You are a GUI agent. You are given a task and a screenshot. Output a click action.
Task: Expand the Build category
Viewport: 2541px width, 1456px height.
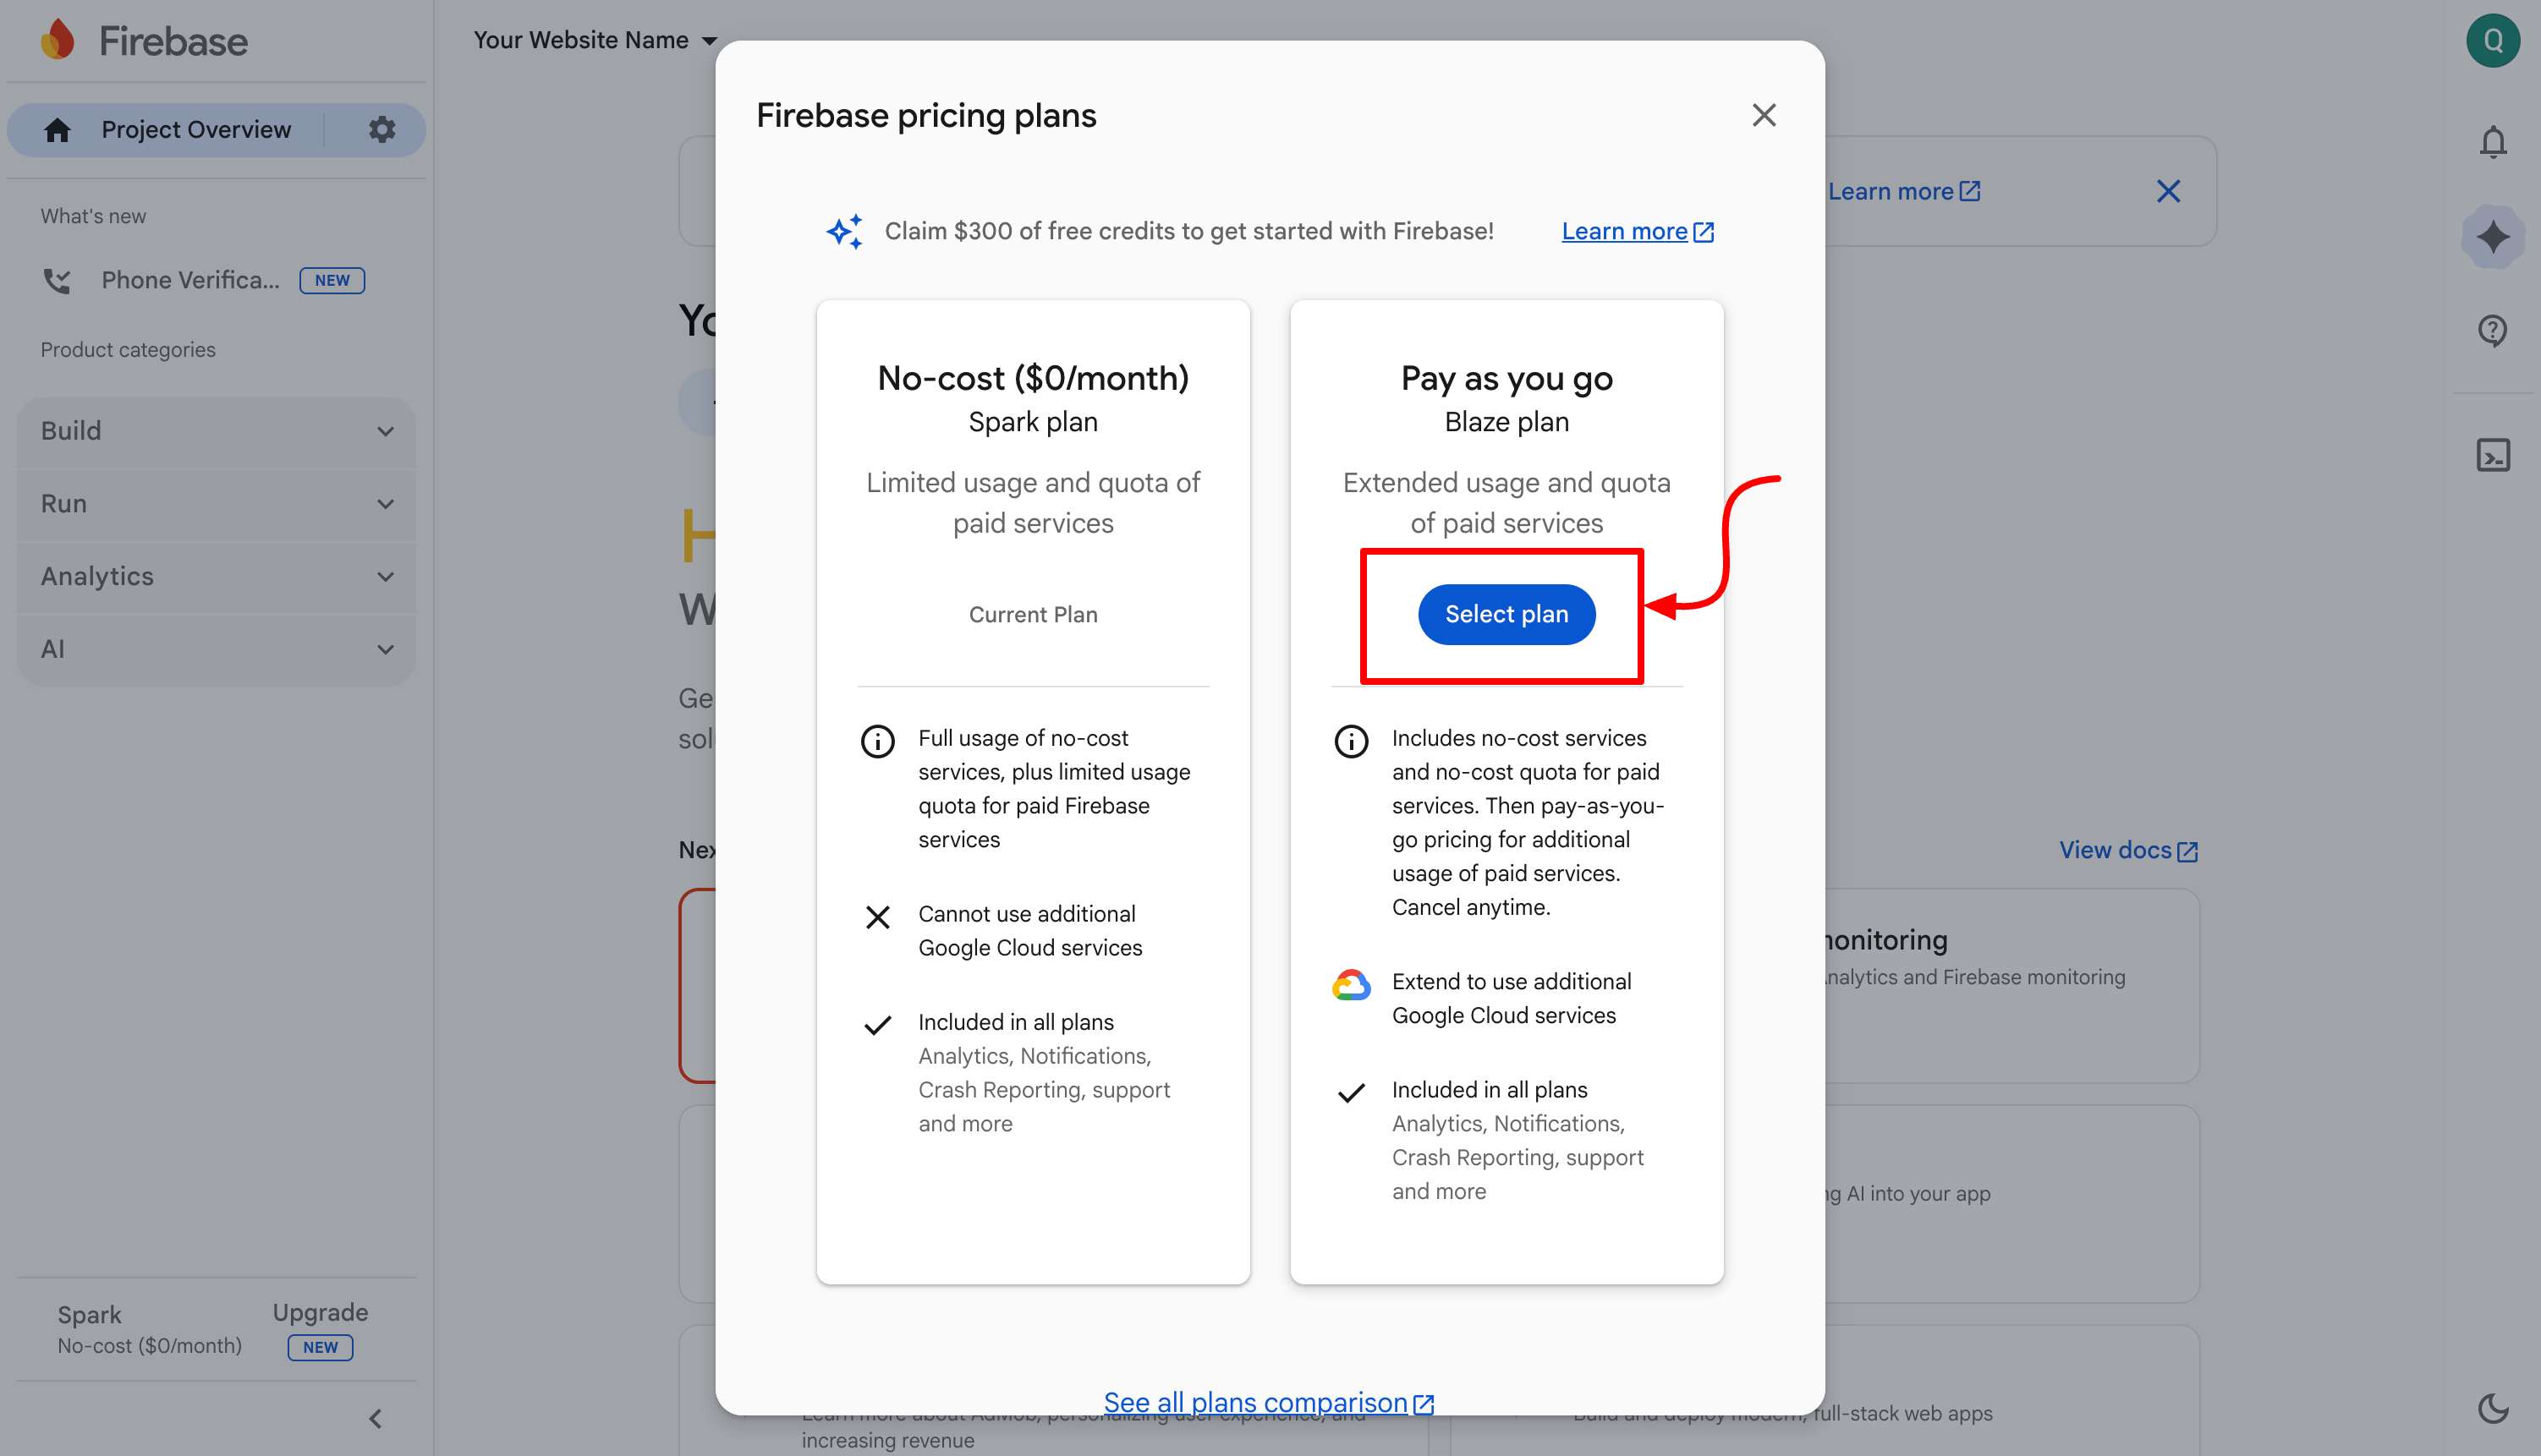[216, 431]
